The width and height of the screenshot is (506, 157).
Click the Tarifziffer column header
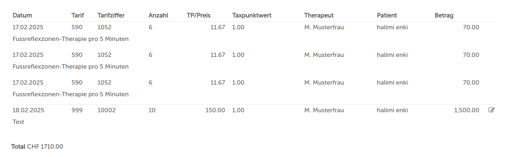tap(111, 15)
